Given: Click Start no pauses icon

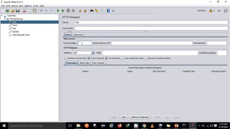Looking at the screenshot, I should [x=63, y=11].
